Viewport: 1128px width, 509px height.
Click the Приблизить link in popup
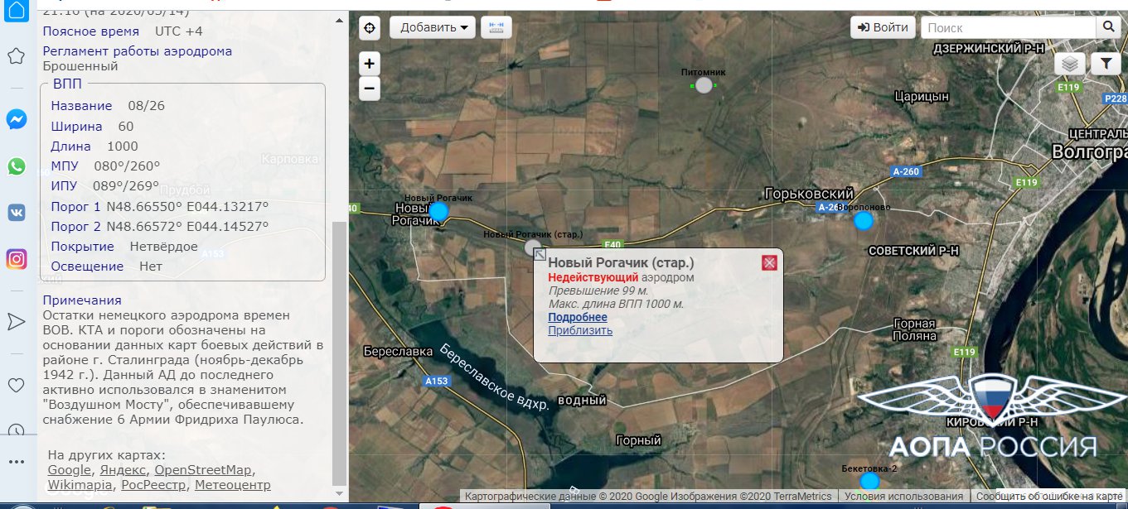(580, 330)
